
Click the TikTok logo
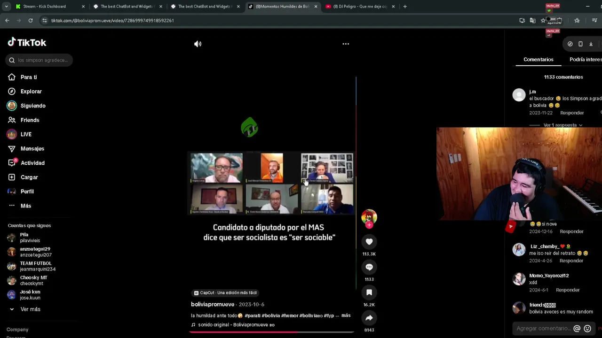27,42
